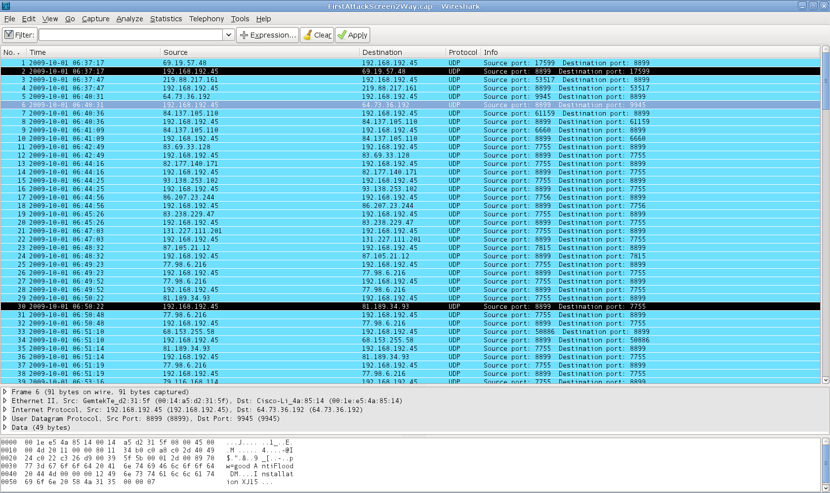This screenshot has height=493, width=830.
Task: Select packet 23 from 87.105.21.12
Action: 410,247
